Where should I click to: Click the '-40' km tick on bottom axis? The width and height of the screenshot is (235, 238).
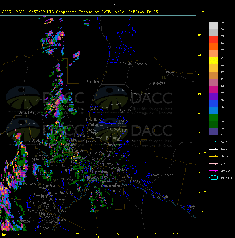click(x=19, y=234)
